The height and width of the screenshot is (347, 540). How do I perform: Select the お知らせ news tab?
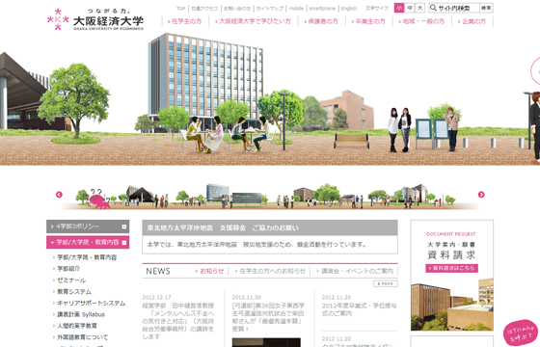pyautogui.click(x=209, y=271)
